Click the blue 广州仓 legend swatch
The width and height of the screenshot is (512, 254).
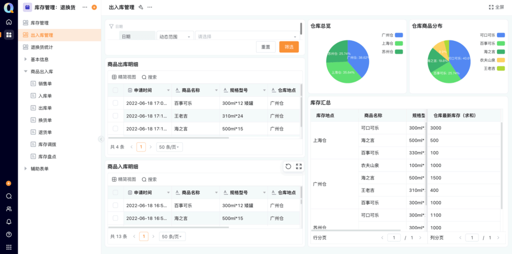[398, 35]
